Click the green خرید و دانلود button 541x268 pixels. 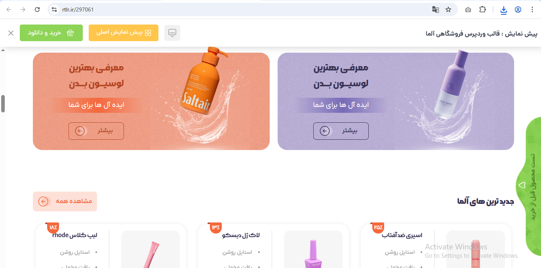[x=51, y=33]
